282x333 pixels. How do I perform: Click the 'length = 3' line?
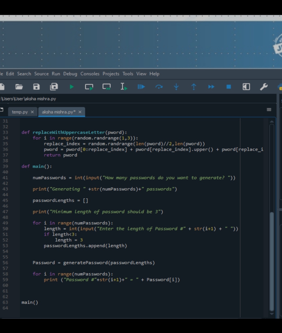coord(69,240)
